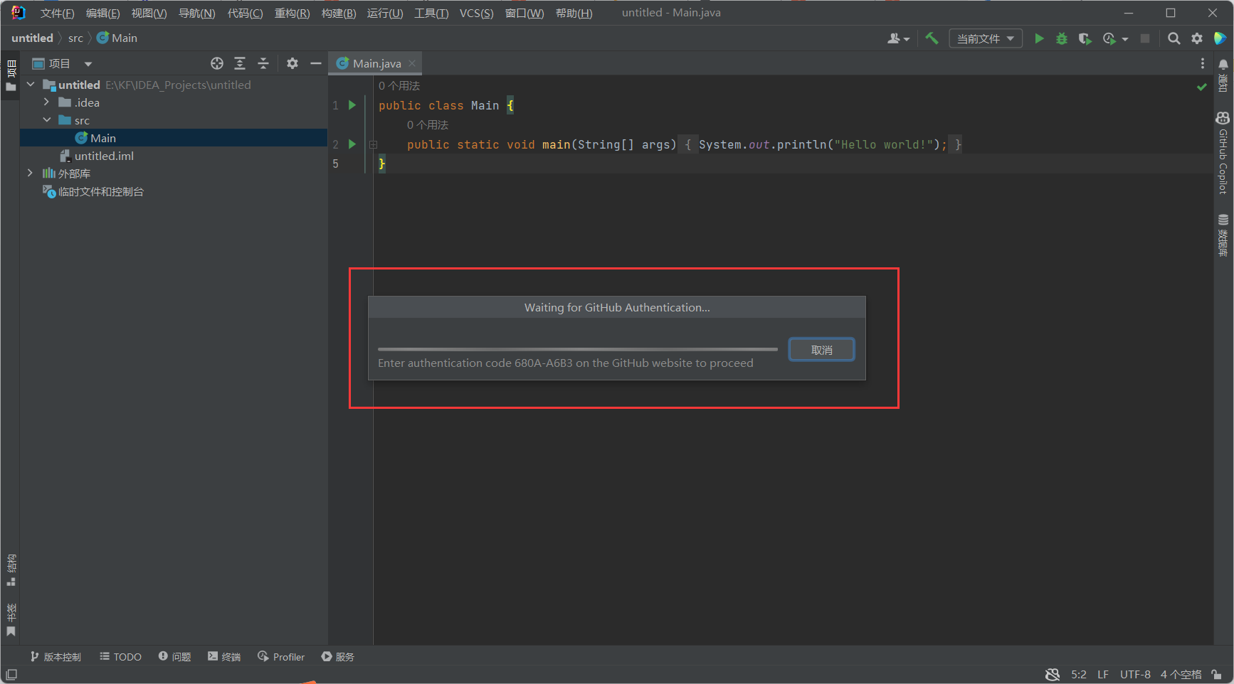Open the TODO tool window
Viewport: 1234px width, 684px height.
tap(120, 656)
